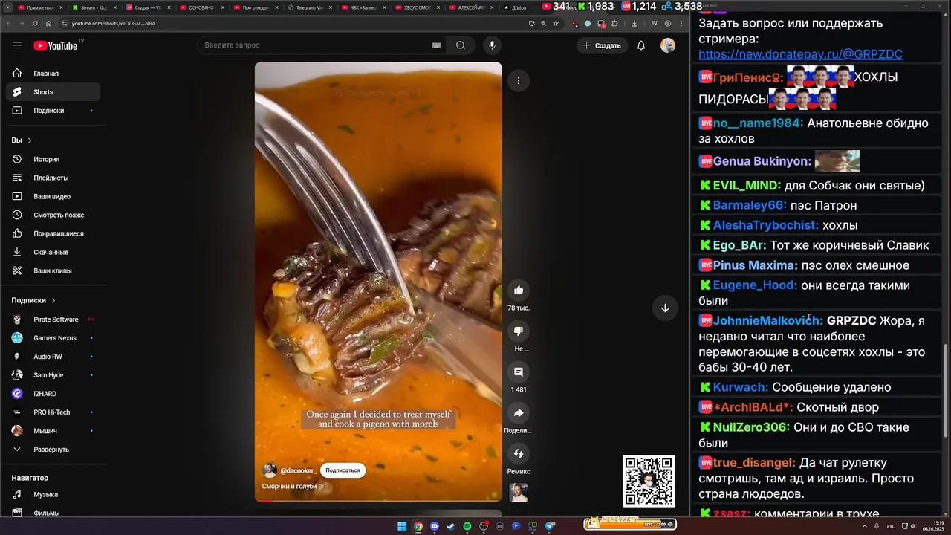Open the Gamers Nexus channel
Viewport: 951px width, 535px height.
[53, 338]
